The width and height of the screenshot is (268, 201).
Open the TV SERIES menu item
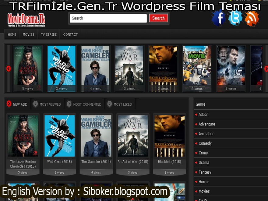(48, 34)
